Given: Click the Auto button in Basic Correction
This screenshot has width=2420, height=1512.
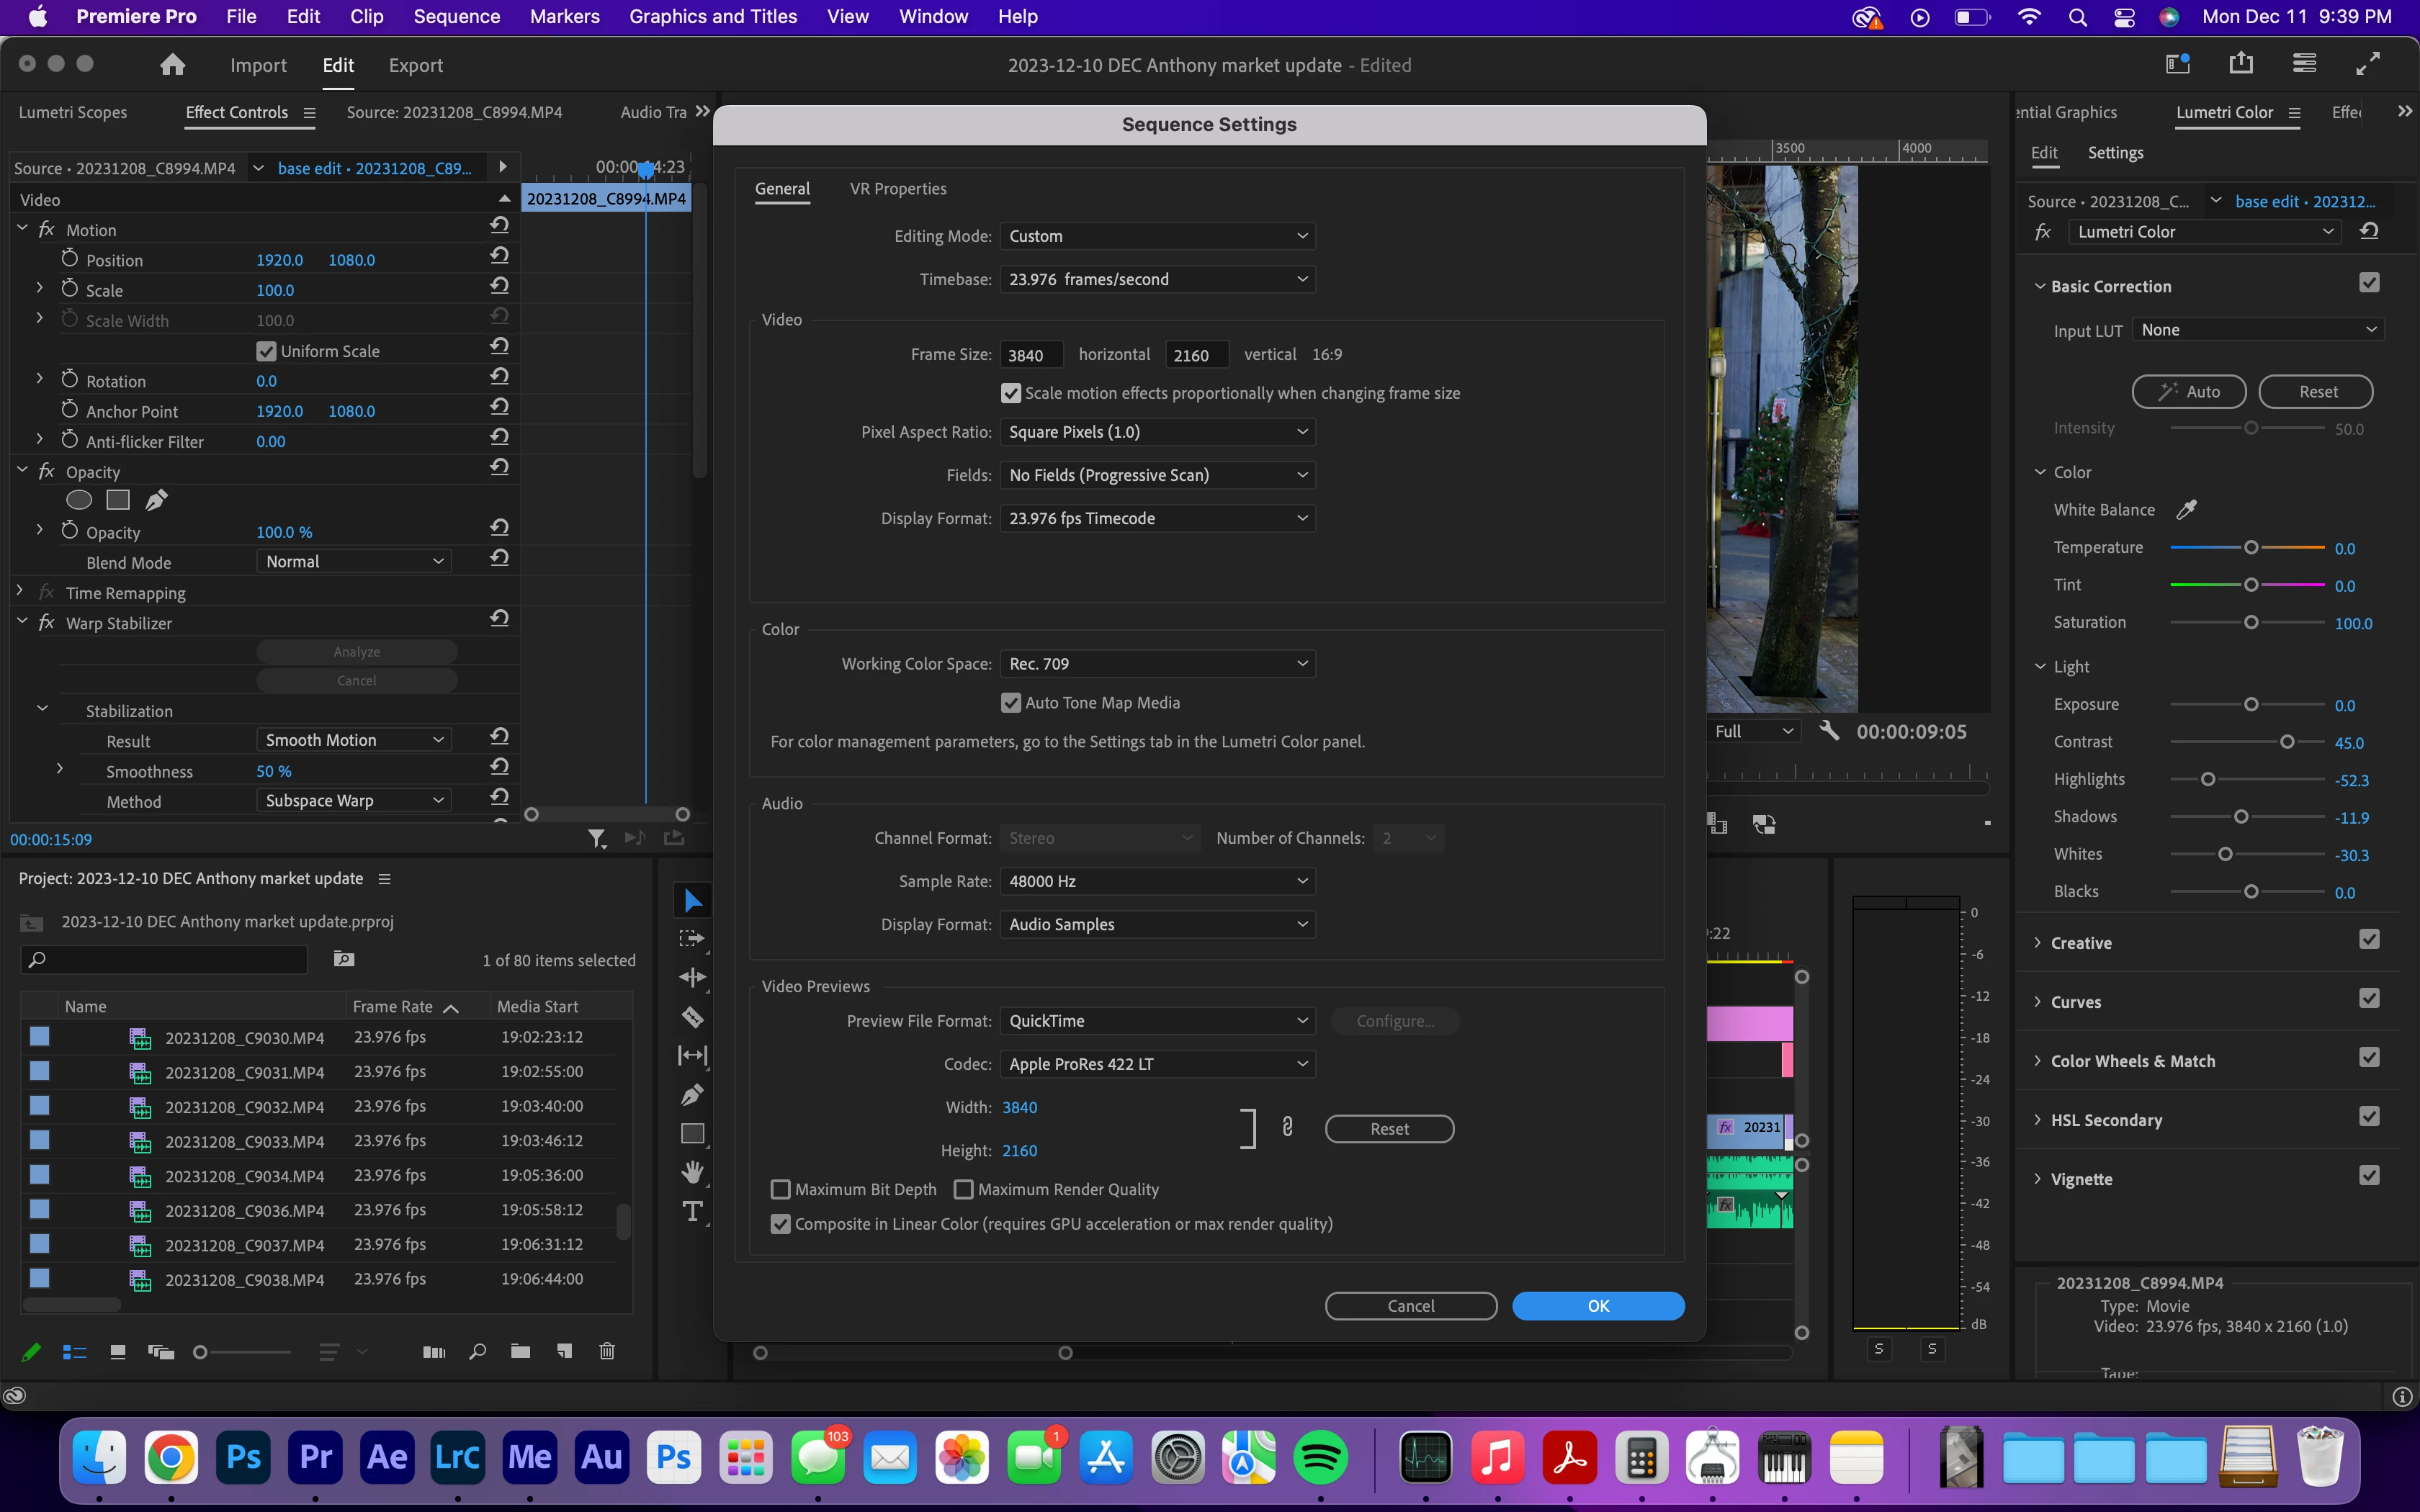Looking at the screenshot, I should click(2188, 392).
